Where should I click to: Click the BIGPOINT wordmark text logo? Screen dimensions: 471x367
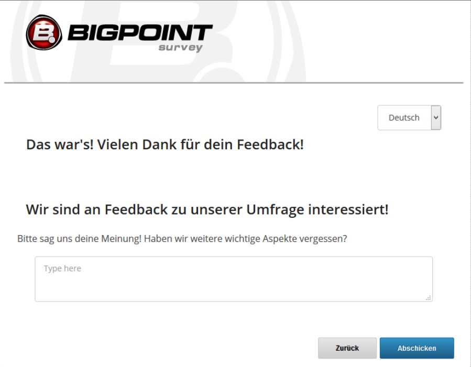pos(140,32)
